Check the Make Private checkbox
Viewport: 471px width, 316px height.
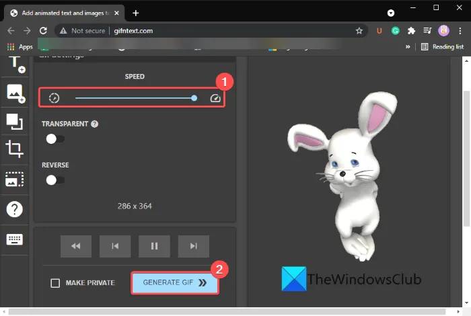pyautogui.click(x=56, y=283)
